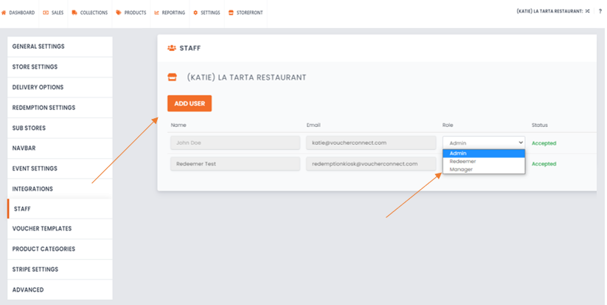Click the Reporting chart icon
Viewport: 607px width, 305px height.
[x=156, y=13]
